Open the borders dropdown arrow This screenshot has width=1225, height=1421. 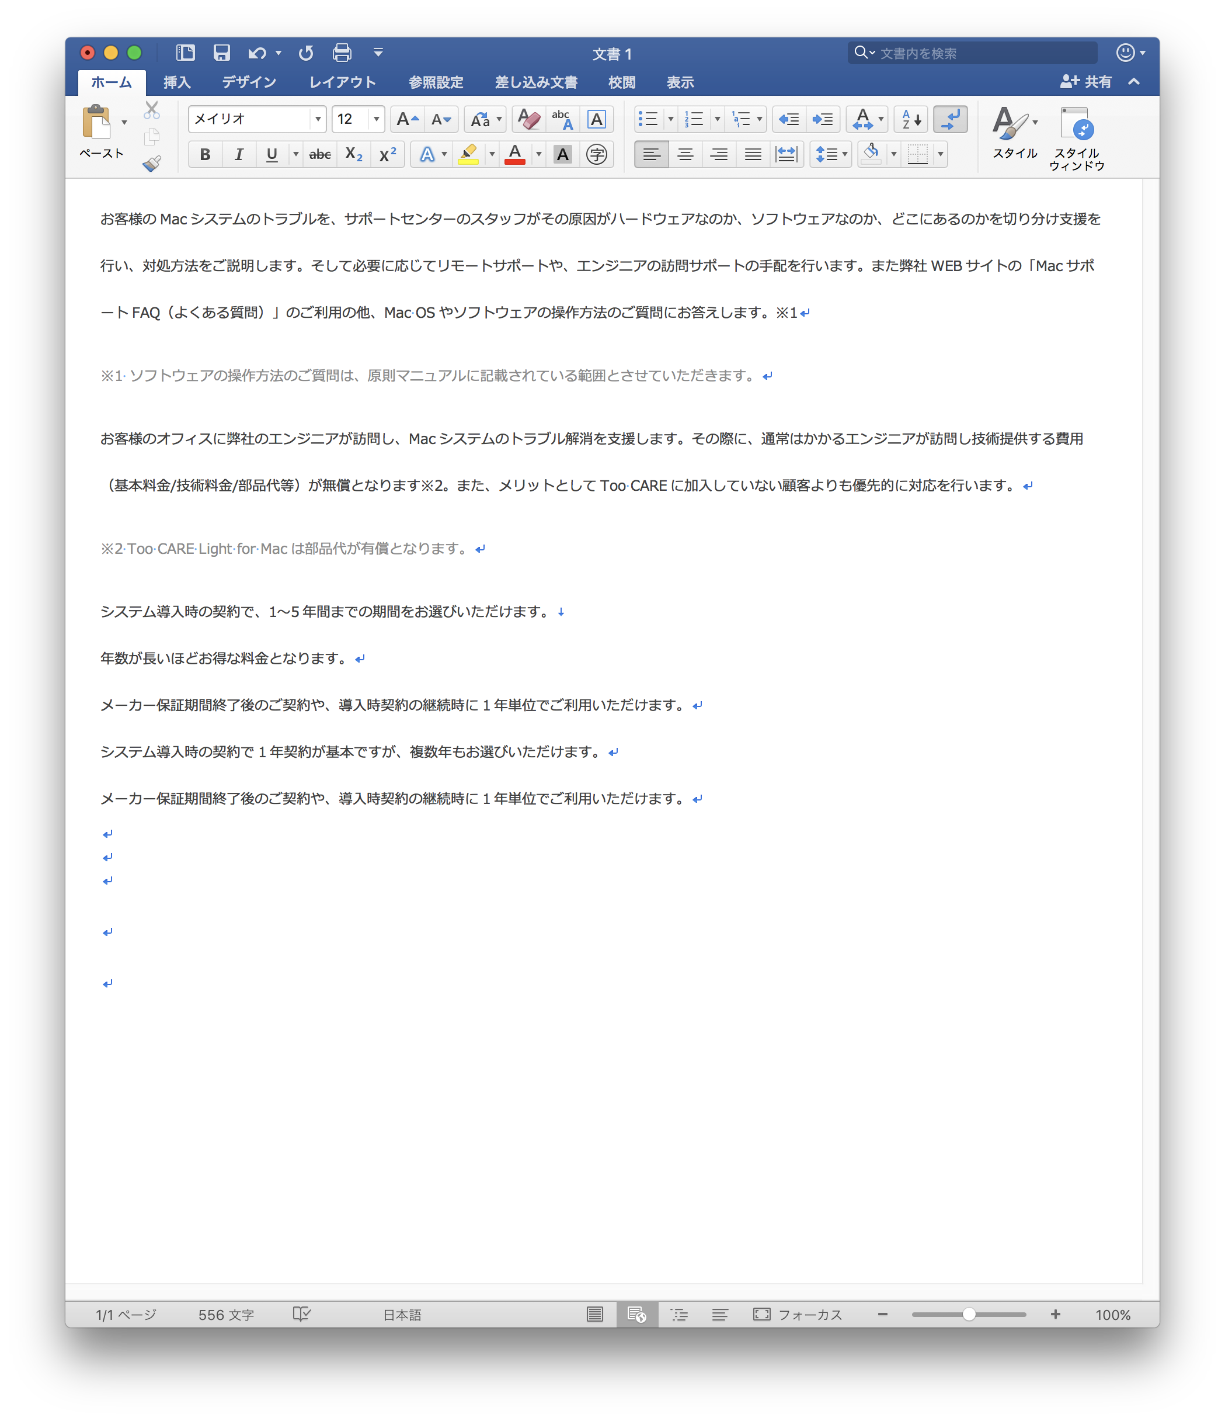(x=941, y=155)
